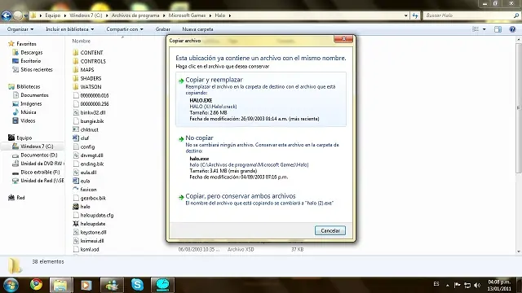The image size is (522, 293).
Task: Open Escritorio in the navigation pane
Action: tap(31, 61)
